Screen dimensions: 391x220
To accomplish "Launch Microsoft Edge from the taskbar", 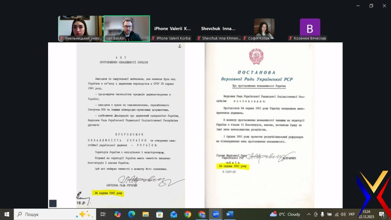I will 131,214.
